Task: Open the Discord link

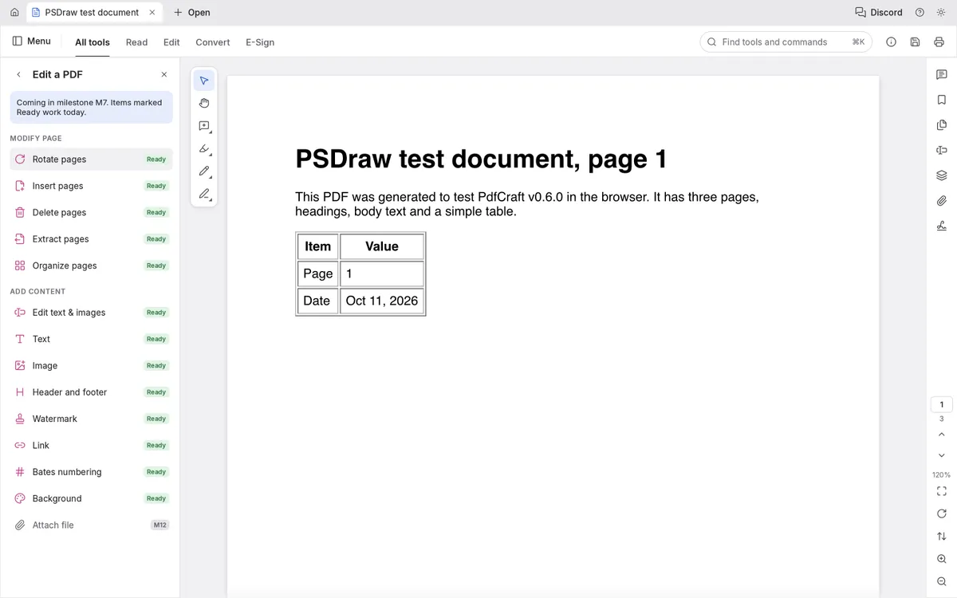Action: tap(879, 13)
